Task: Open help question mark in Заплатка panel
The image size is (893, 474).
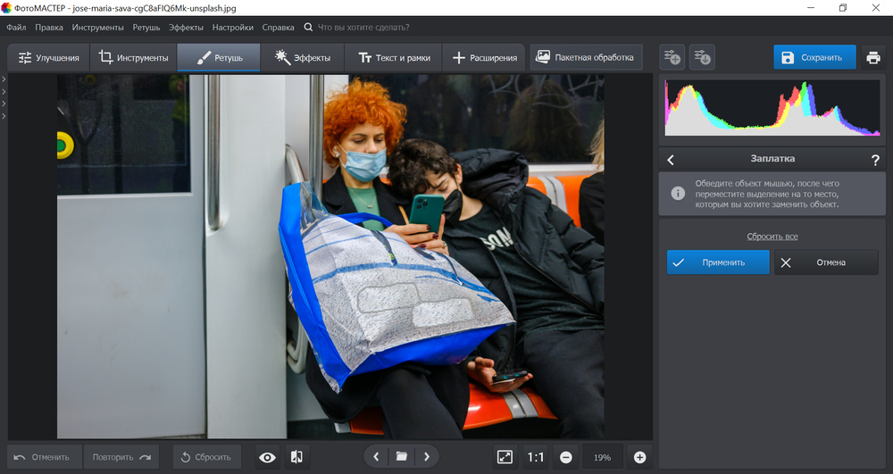Action: 875,160
